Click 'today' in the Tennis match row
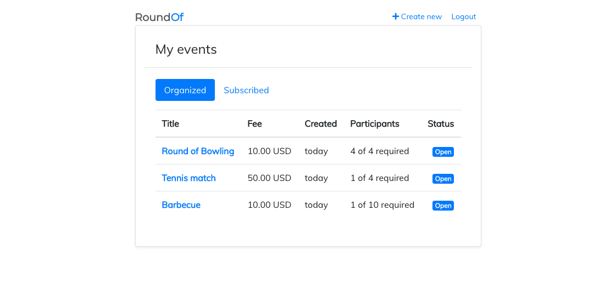 coord(317,178)
